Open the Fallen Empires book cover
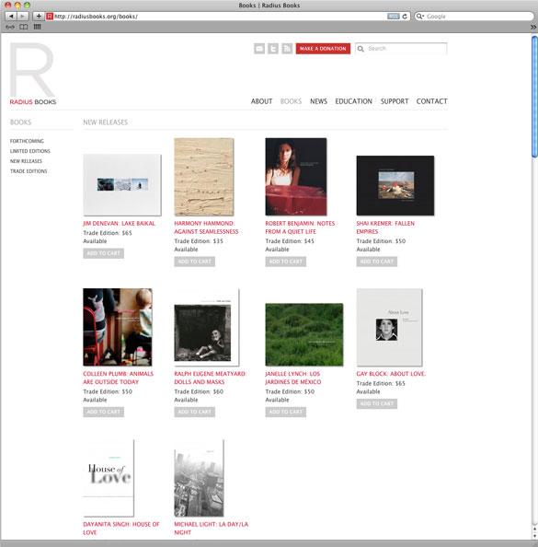Screen dimensions: 538x547 tap(395, 186)
